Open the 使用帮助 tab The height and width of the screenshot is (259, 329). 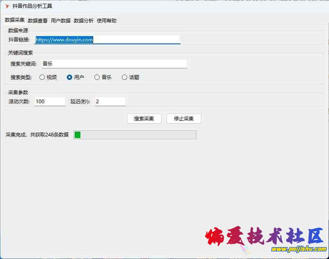[x=107, y=20]
